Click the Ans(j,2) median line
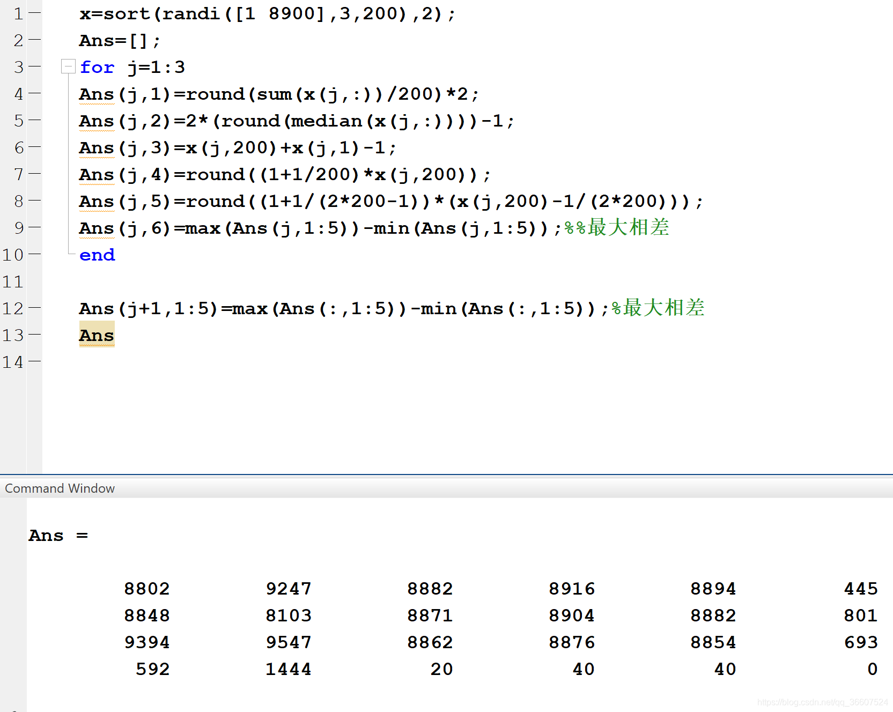Screen dimensions: 893x712 296,121
